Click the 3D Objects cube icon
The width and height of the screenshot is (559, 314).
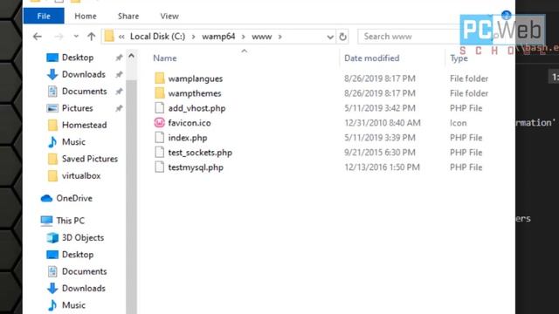(52, 237)
